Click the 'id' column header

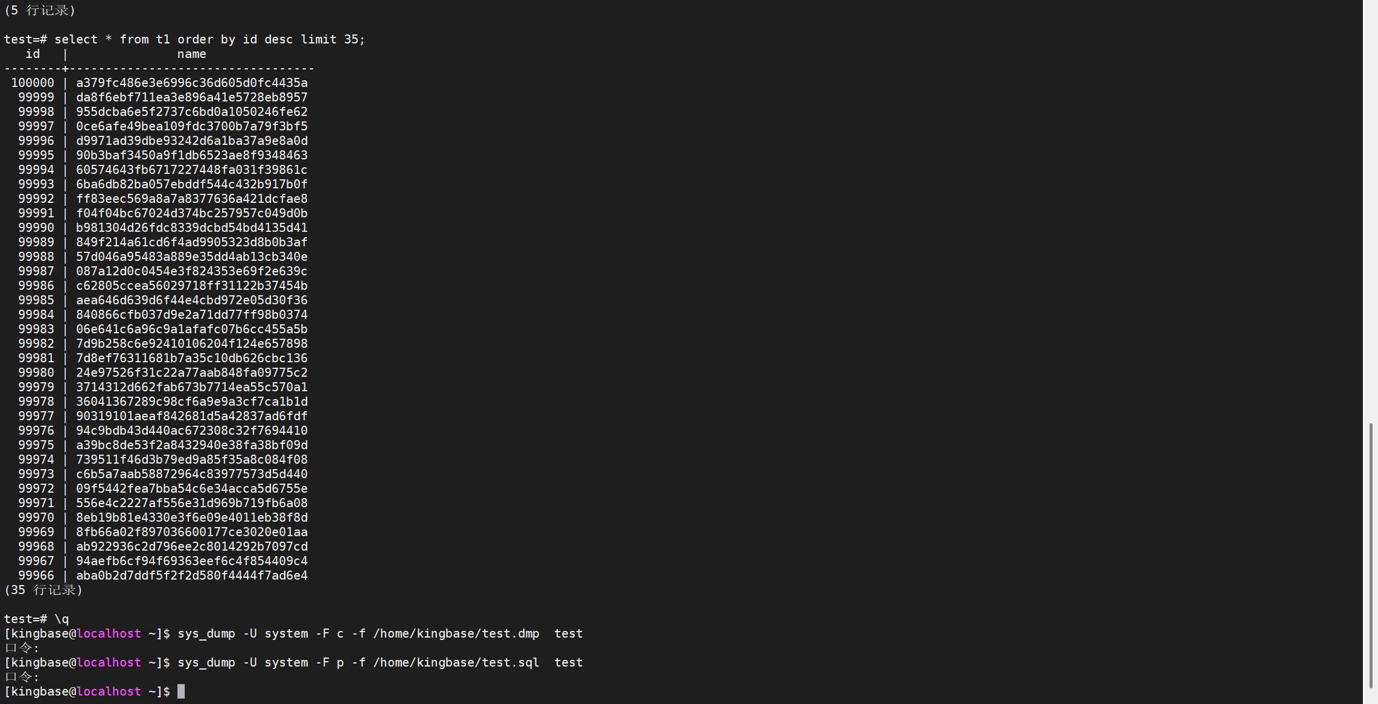pos(33,54)
